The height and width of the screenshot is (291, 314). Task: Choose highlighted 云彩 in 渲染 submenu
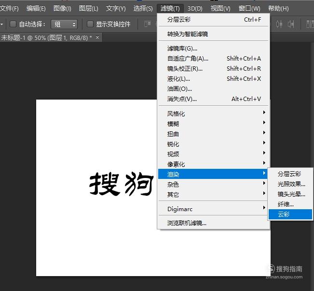[x=290, y=215]
